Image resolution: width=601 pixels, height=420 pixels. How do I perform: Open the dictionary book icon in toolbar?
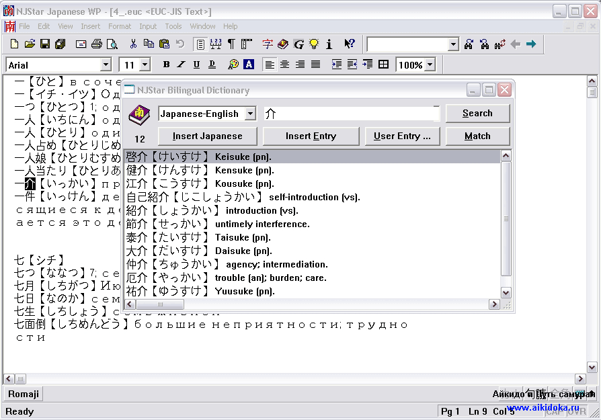coord(283,44)
